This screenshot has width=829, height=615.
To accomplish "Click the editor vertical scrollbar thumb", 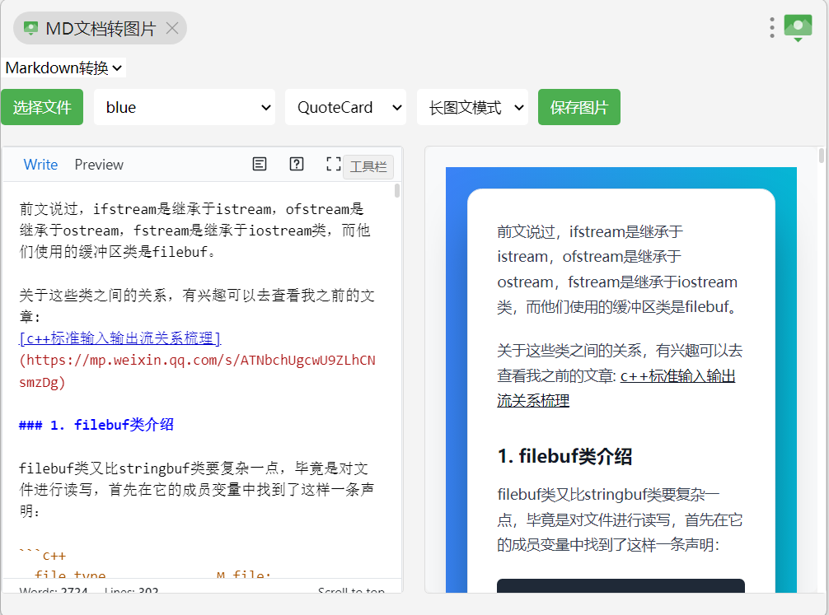I will (397, 192).
